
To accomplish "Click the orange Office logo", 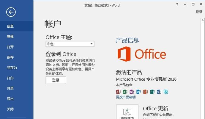I will [142, 54].
